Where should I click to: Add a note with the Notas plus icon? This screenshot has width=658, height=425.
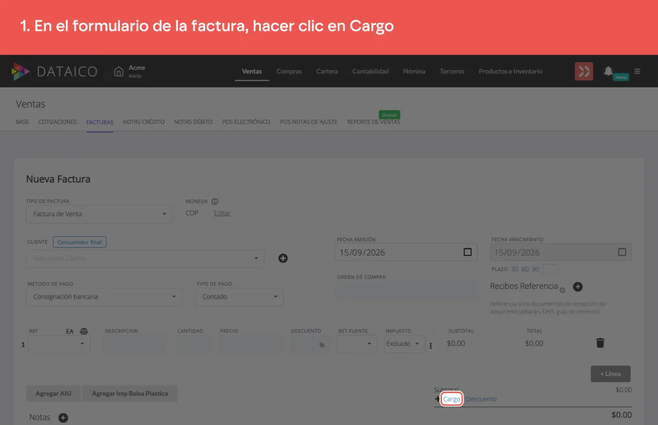(63, 418)
